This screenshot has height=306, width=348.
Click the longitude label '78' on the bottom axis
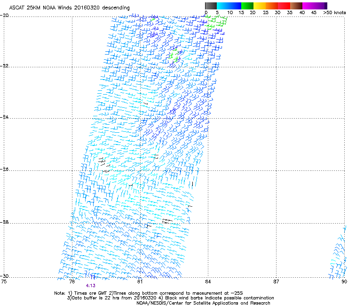(72, 282)
